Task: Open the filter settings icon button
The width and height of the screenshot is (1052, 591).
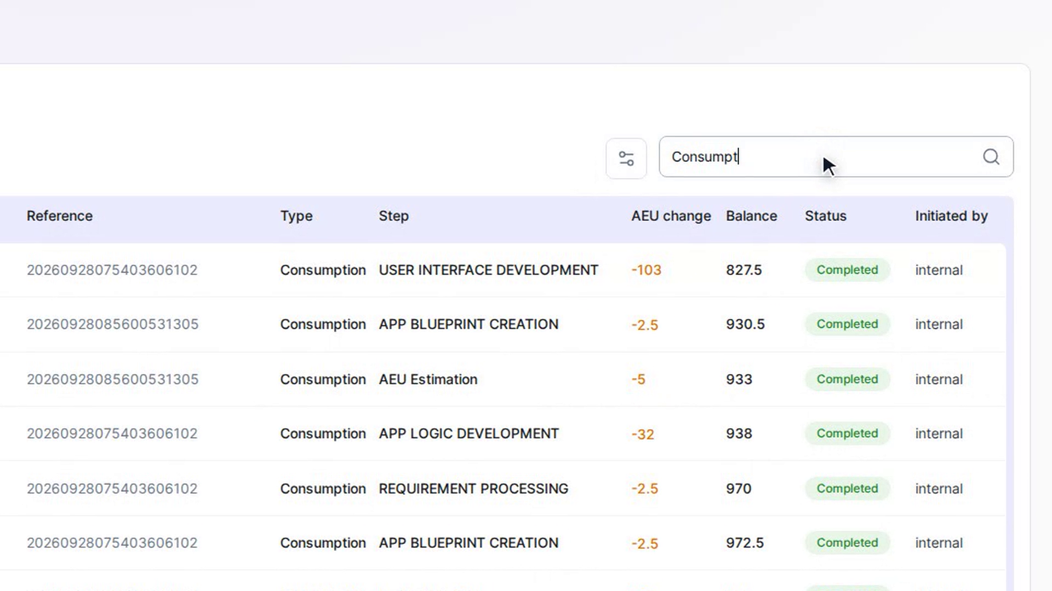Action: (626, 159)
